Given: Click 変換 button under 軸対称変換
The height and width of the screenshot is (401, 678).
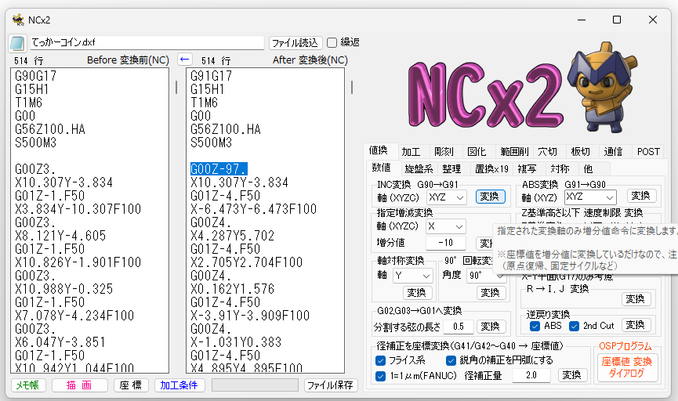Looking at the screenshot, I should pos(416,293).
